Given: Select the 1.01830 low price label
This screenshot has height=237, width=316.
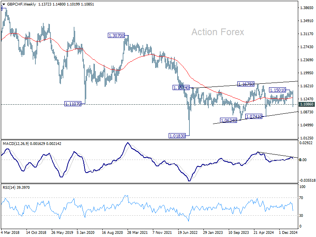Looking at the screenshot, I should [177, 136].
